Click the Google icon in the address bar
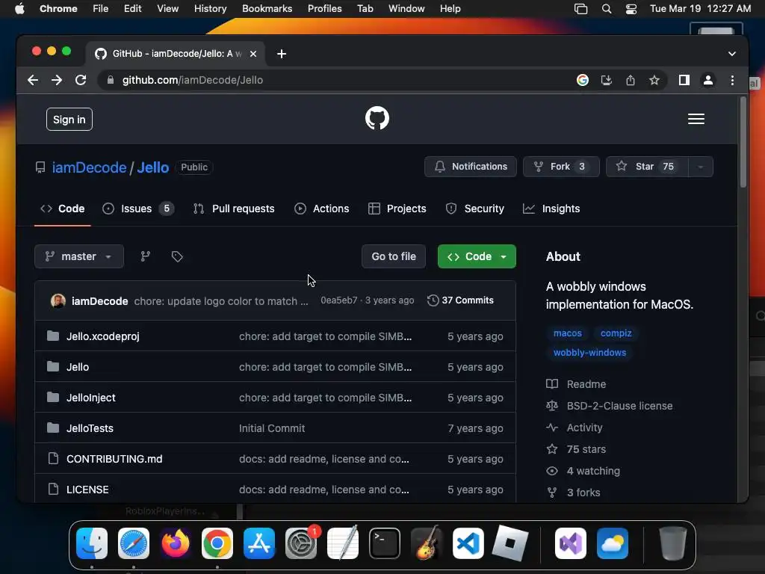Screen dimensions: 765x574 [582, 80]
